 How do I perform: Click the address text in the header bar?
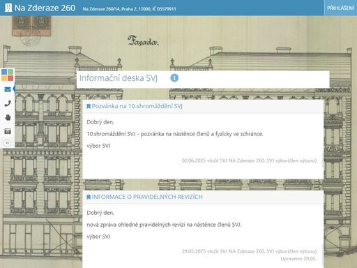(129, 9)
